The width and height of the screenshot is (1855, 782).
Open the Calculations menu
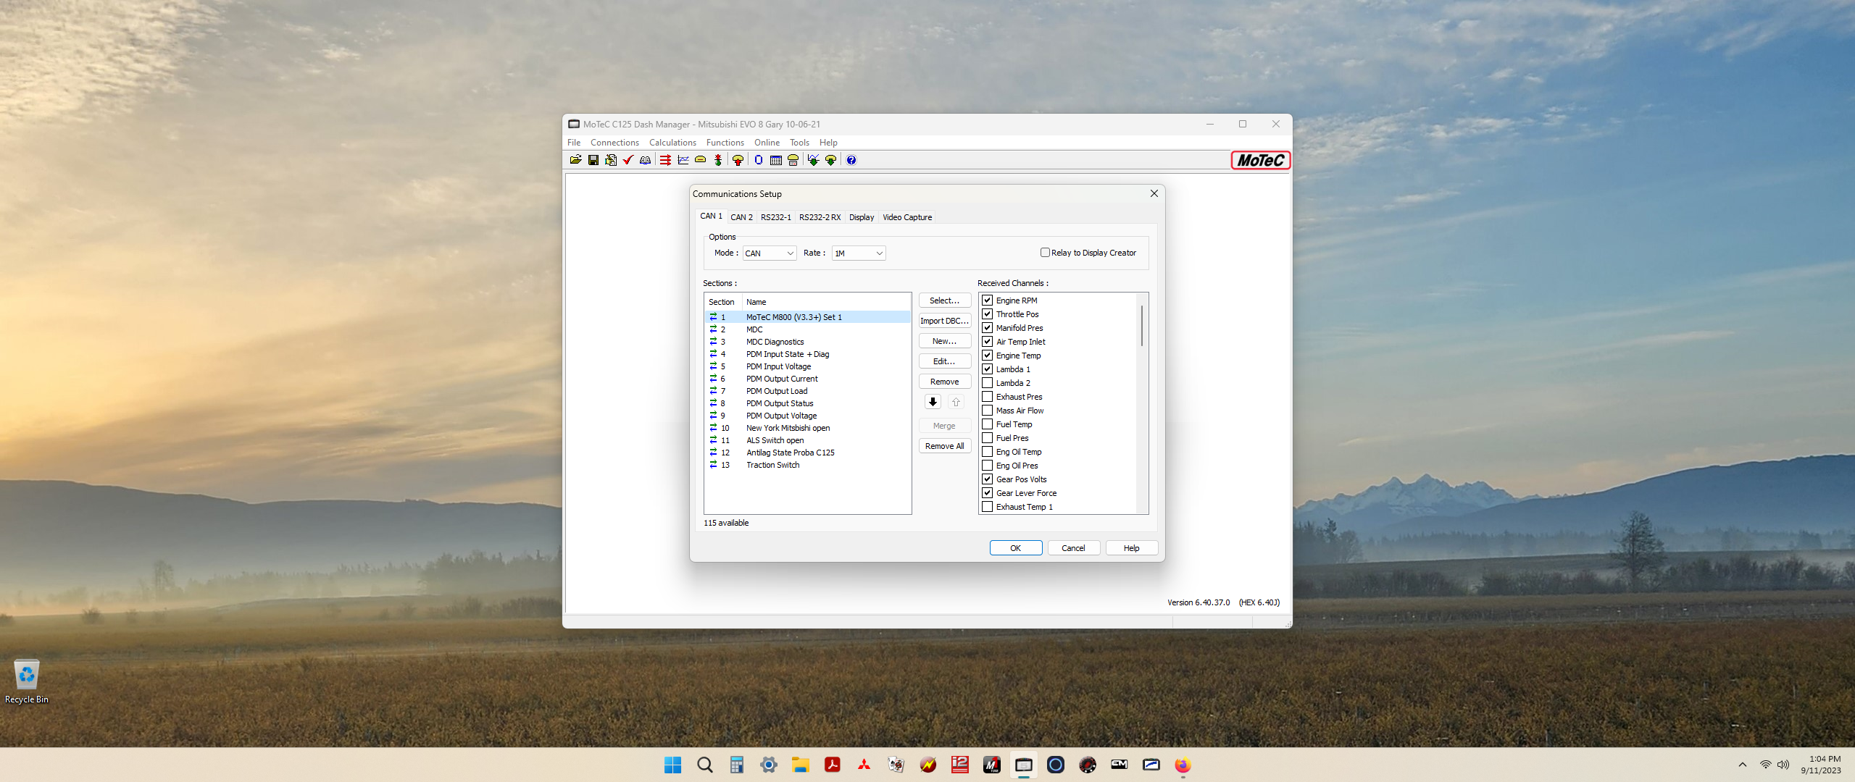click(672, 143)
